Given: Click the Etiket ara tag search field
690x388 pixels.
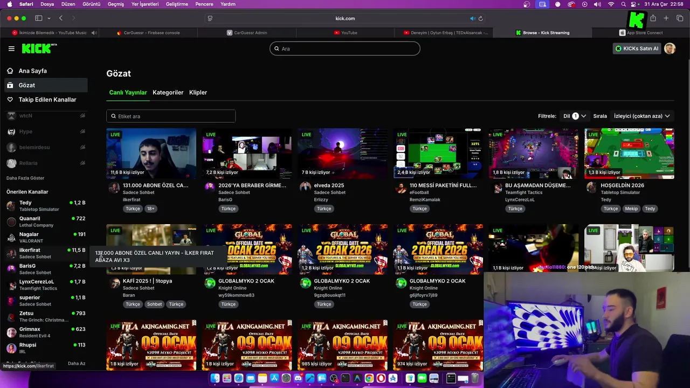Looking at the screenshot, I should click(x=171, y=116).
